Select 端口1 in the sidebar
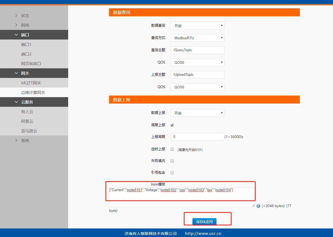Screen dimensions: 333x237 26,45
